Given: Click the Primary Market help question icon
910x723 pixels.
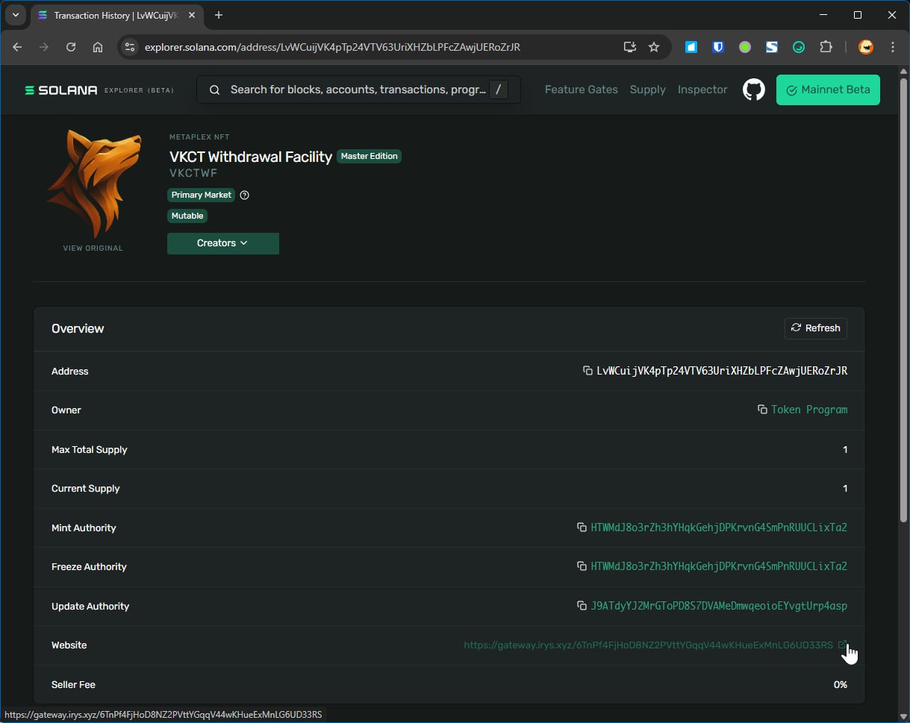Looking at the screenshot, I should point(244,195).
